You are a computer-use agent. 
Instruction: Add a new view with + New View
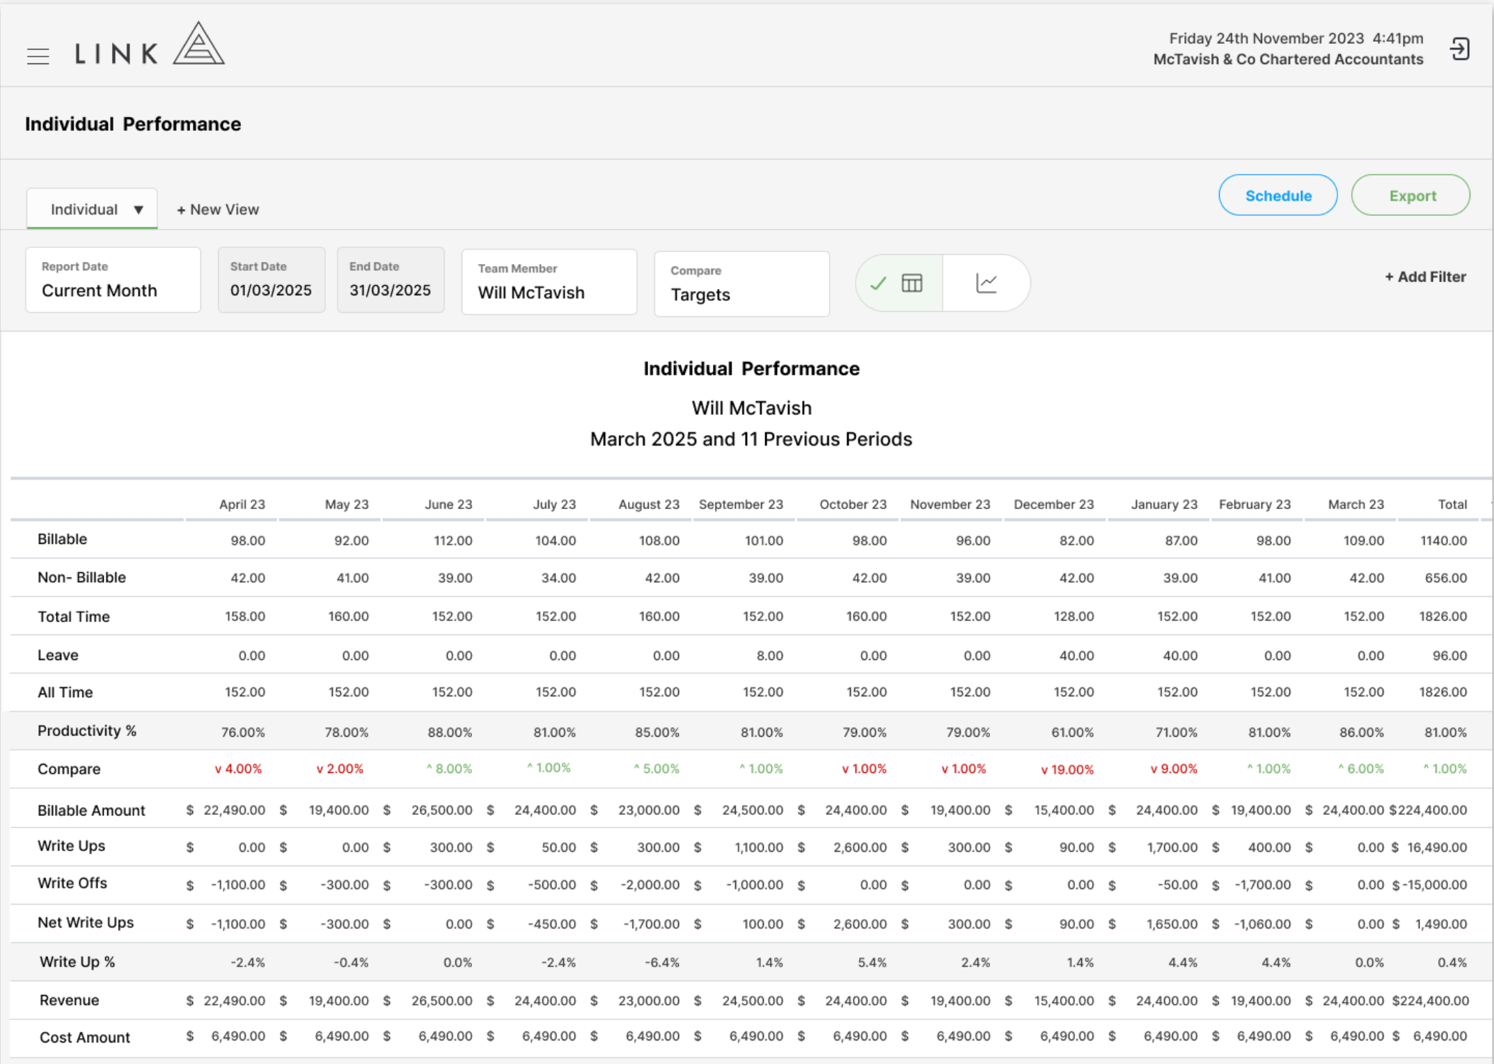point(218,210)
